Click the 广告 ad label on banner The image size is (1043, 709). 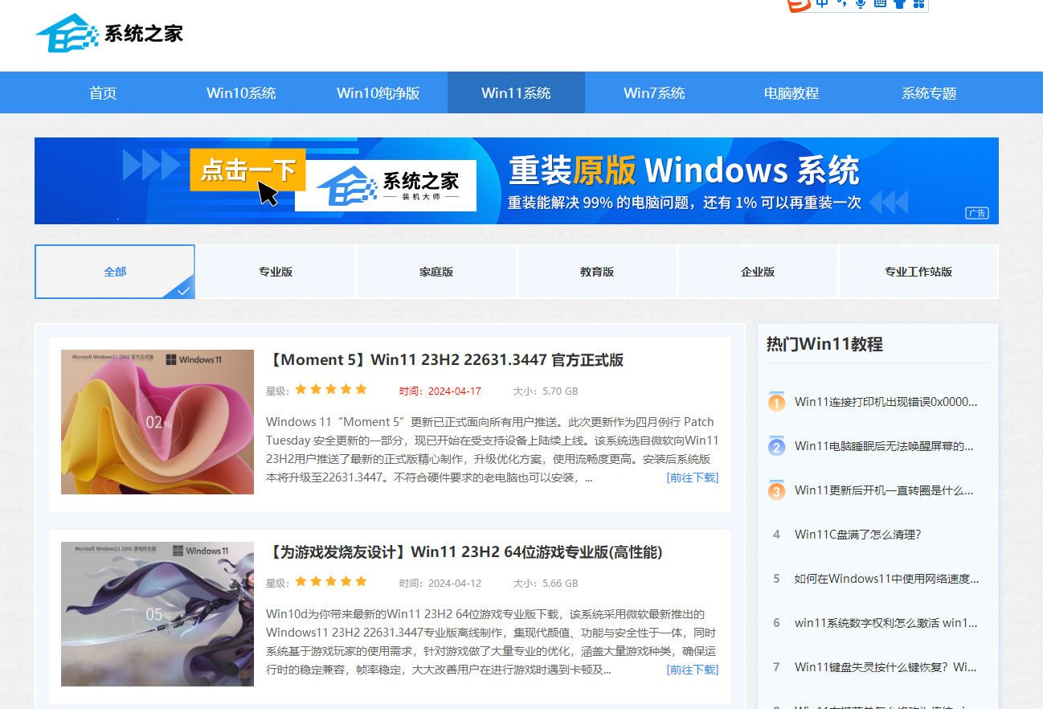(976, 213)
